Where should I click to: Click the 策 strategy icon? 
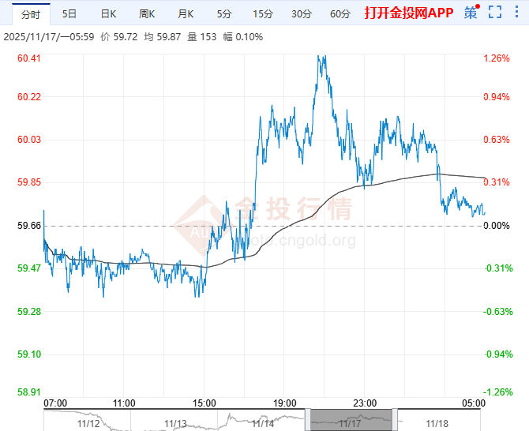tap(471, 13)
